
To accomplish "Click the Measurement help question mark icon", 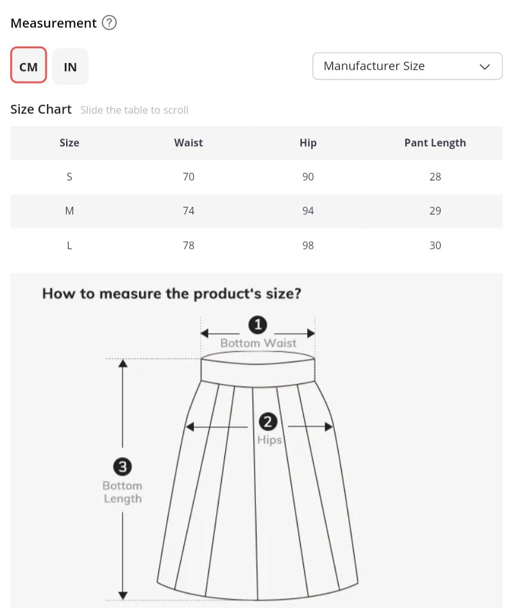I will (109, 23).
